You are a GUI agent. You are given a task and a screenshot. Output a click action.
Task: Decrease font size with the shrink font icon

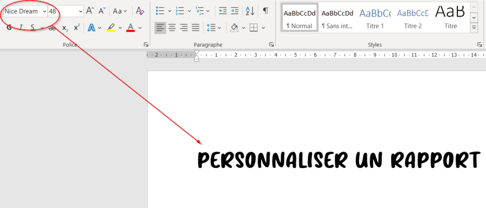103,11
